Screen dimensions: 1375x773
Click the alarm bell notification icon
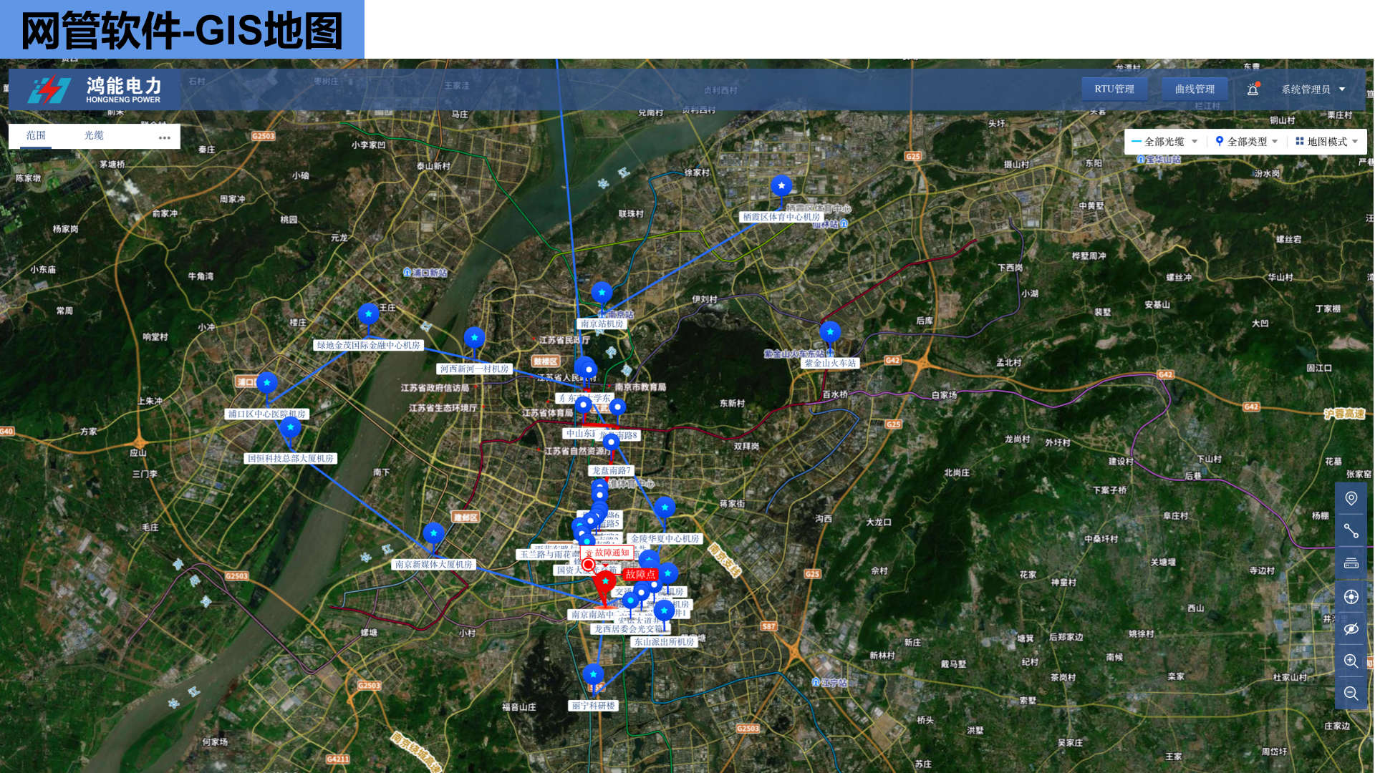[x=1253, y=89]
